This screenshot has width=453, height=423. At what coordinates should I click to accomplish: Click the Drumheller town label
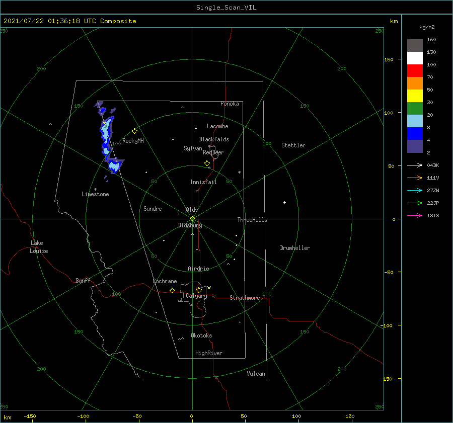click(x=295, y=248)
